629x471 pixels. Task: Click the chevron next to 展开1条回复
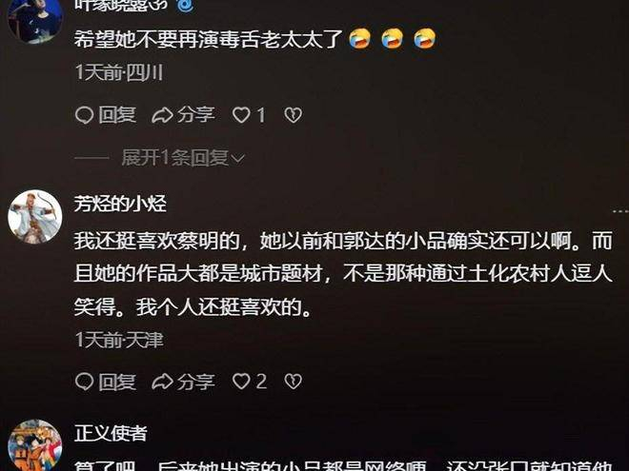point(238,159)
